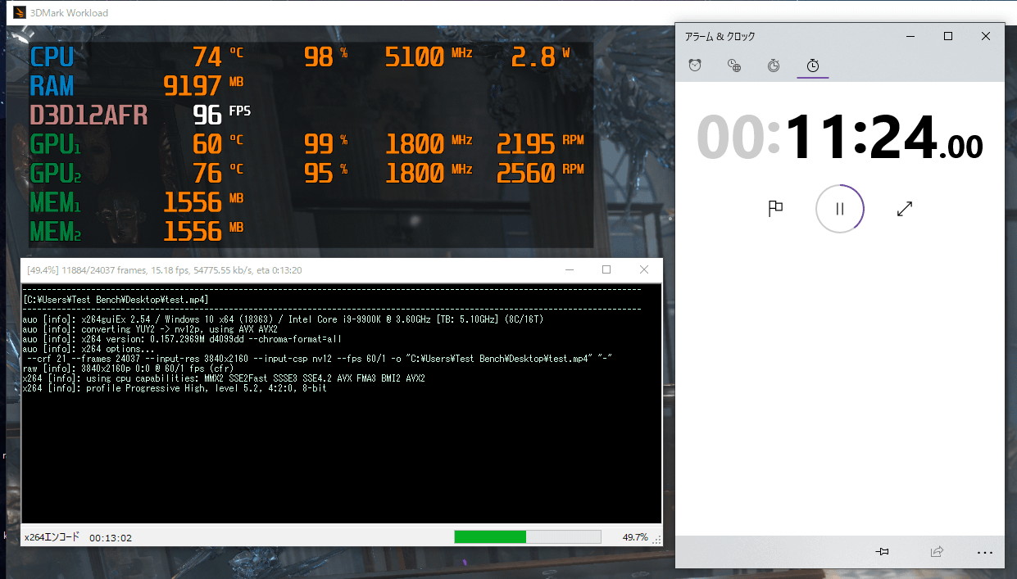1017x579 pixels.
Task: Click the GPU2 label in the overlay
Action: pos(56,173)
